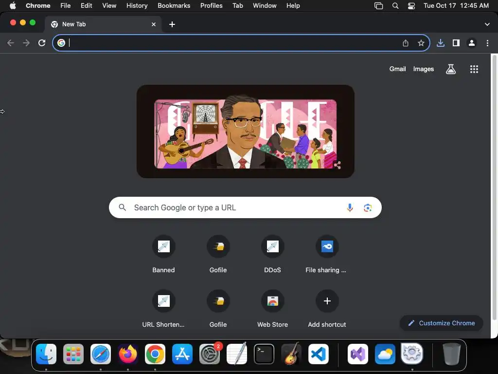Open the Search Labs flask icon
Image resolution: width=498 pixels, height=374 pixels.
click(451, 69)
